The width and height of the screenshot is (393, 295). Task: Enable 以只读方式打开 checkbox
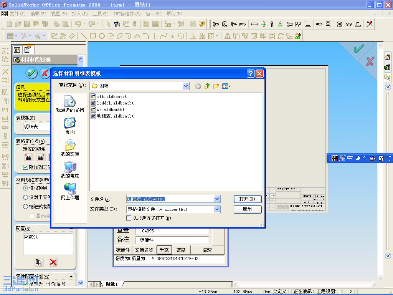[x=129, y=218]
